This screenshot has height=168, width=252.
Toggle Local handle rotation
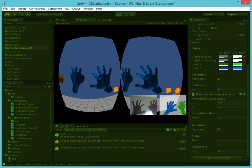57,14
